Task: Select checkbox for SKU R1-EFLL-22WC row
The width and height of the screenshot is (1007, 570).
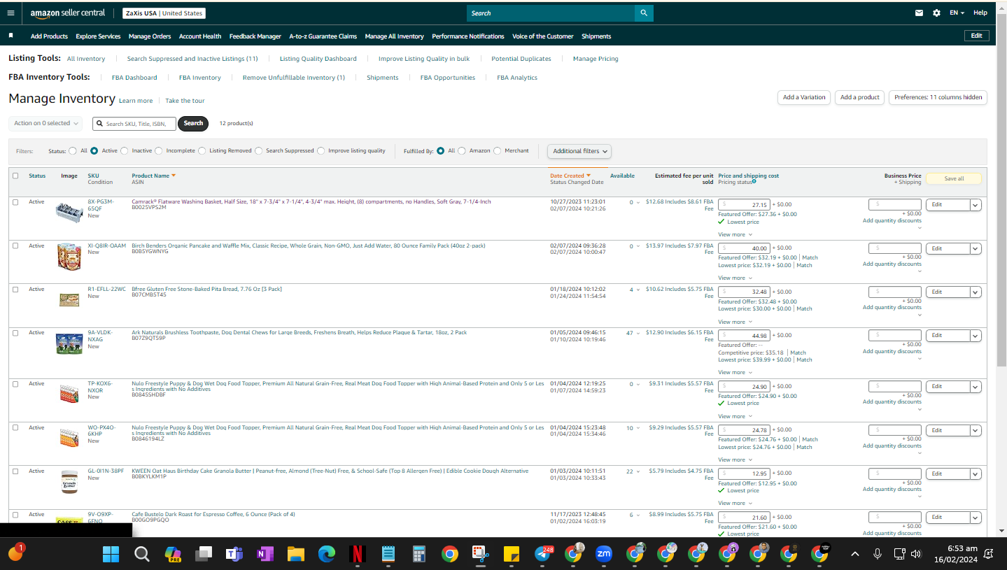Action: tap(15, 290)
